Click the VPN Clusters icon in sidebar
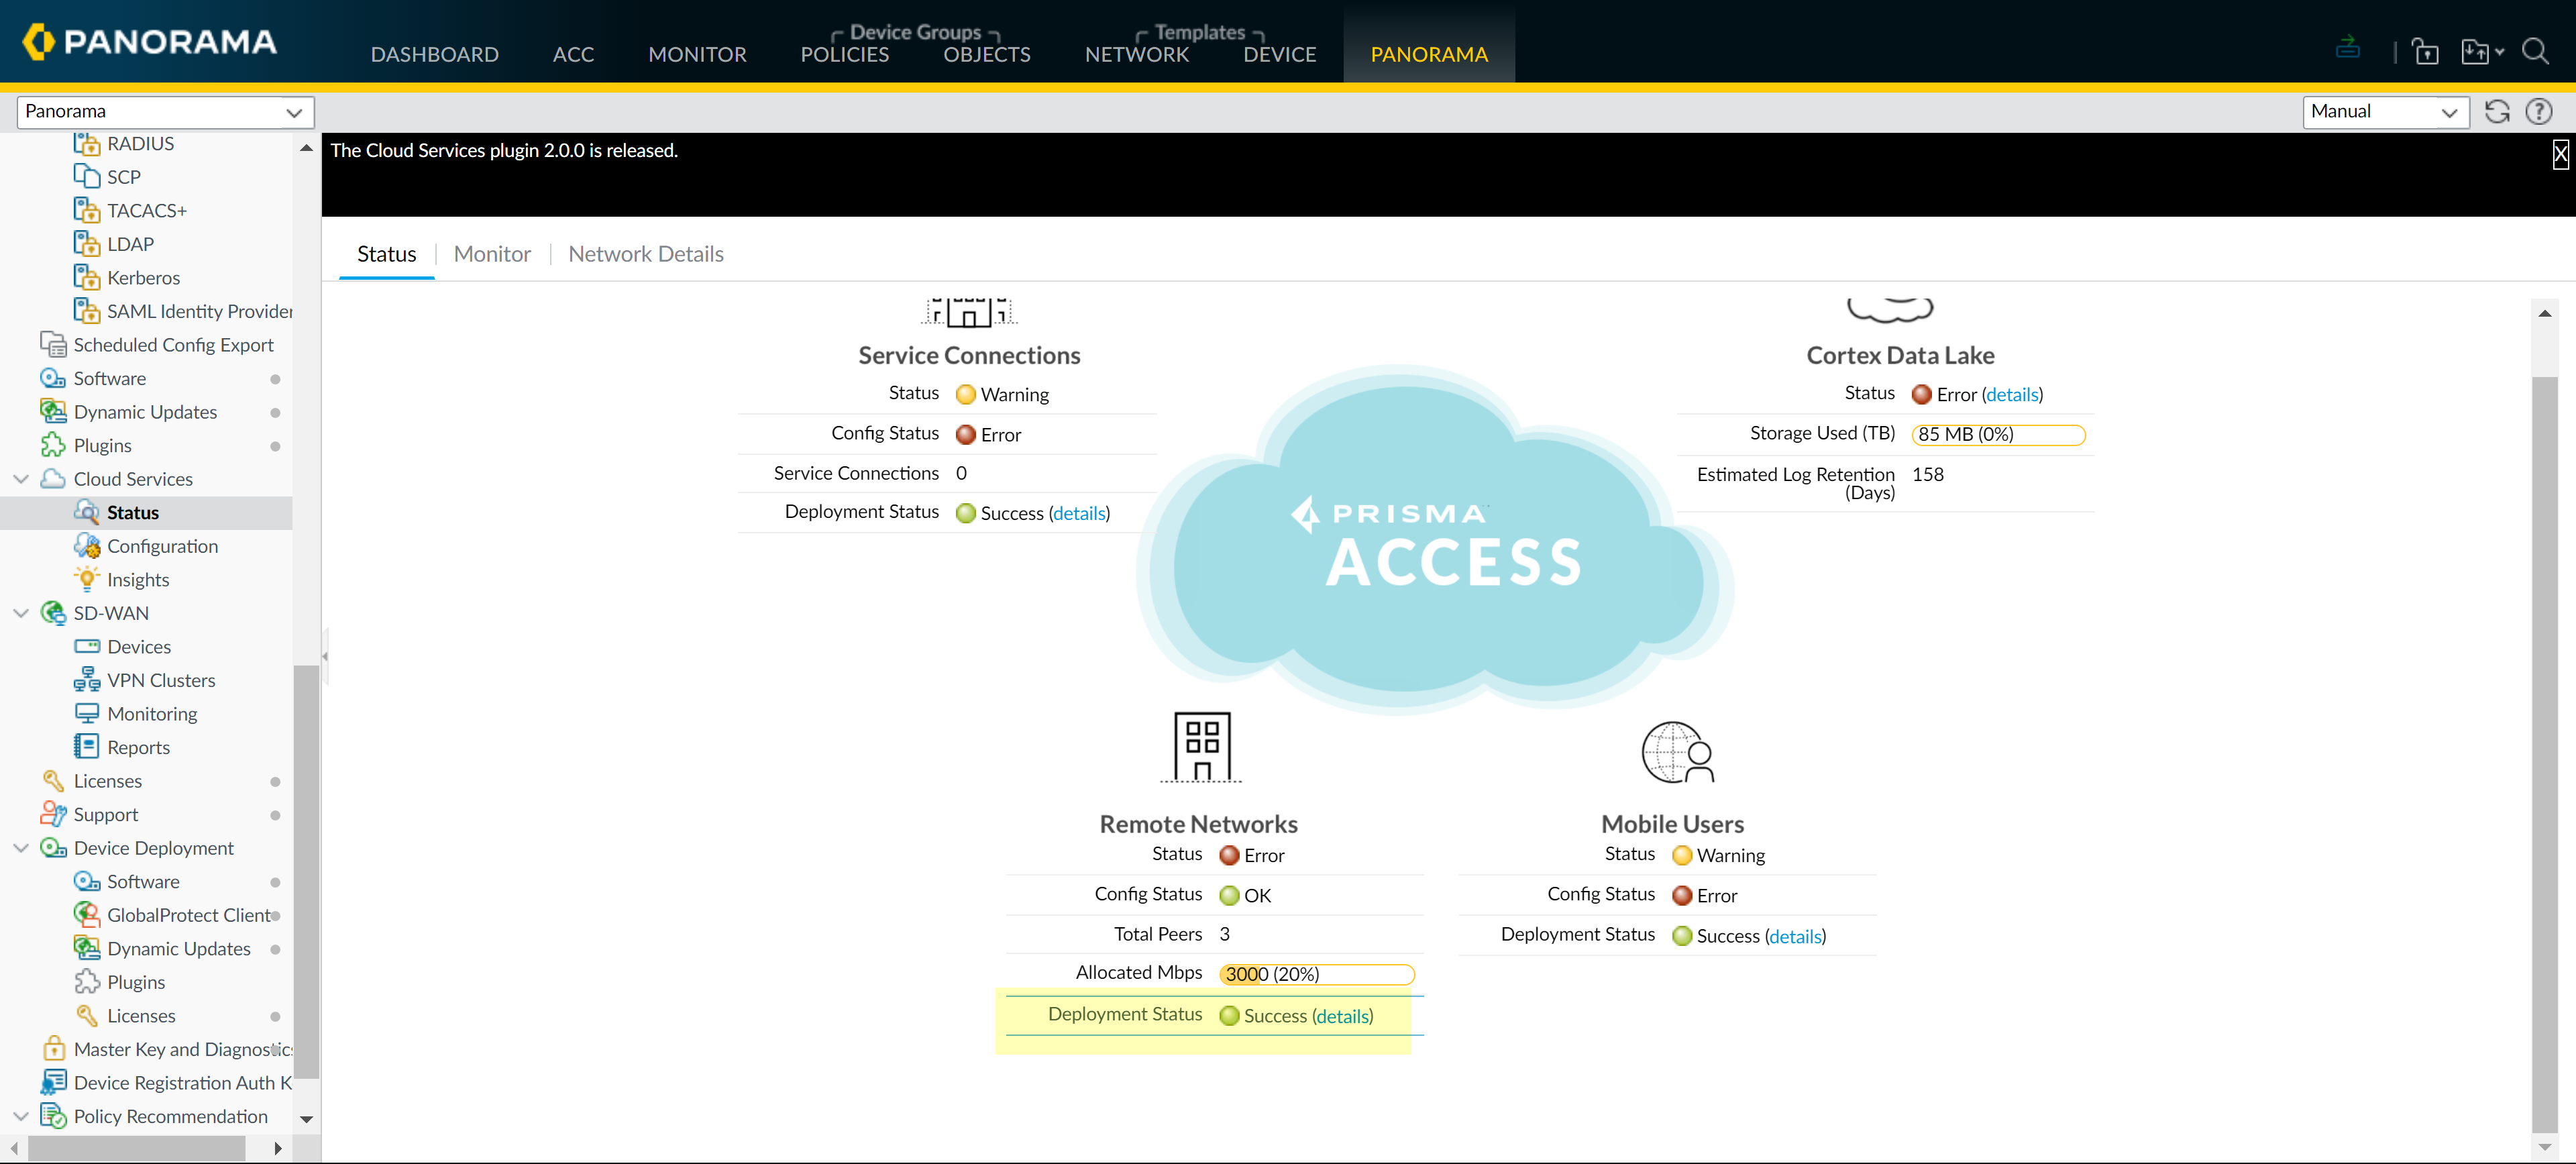This screenshot has width=2576, height=1164. pos(87,680)
